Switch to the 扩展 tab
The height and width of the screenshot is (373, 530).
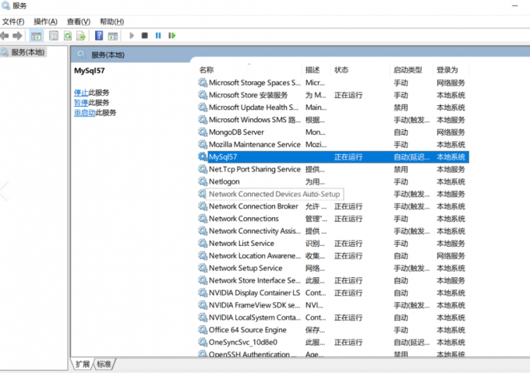pos(83,364)
